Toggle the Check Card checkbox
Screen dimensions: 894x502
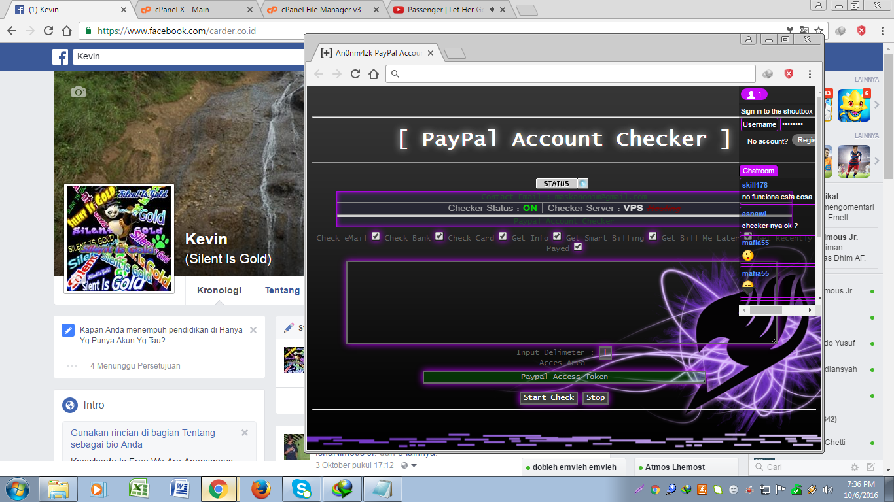point(503,236)
